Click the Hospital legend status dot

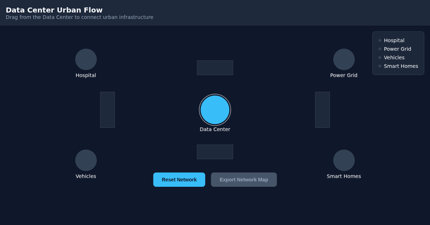pos(380,40)
